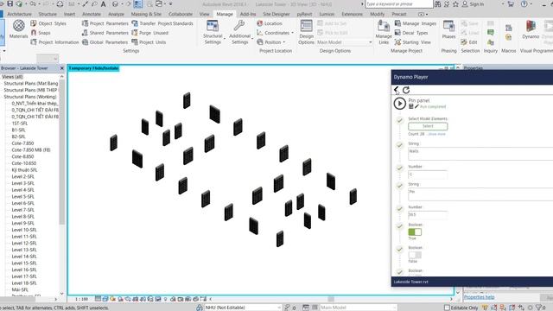The width and height of the screenshot is (553, 311).
Task: Open the Phases dialog
Action: [x=448, y=29]
